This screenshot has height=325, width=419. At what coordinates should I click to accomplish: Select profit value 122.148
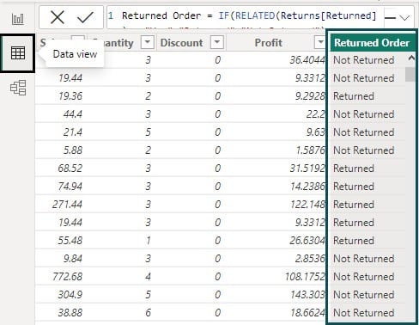(307, 205)
